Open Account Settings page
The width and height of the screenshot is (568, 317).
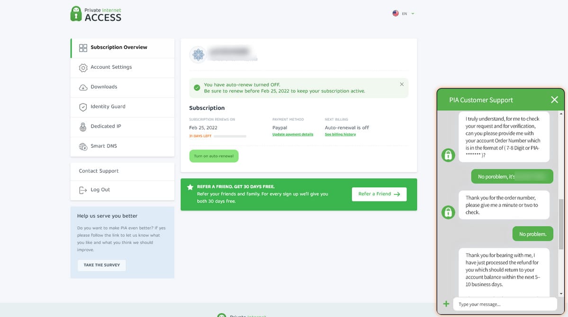[122, 68]
